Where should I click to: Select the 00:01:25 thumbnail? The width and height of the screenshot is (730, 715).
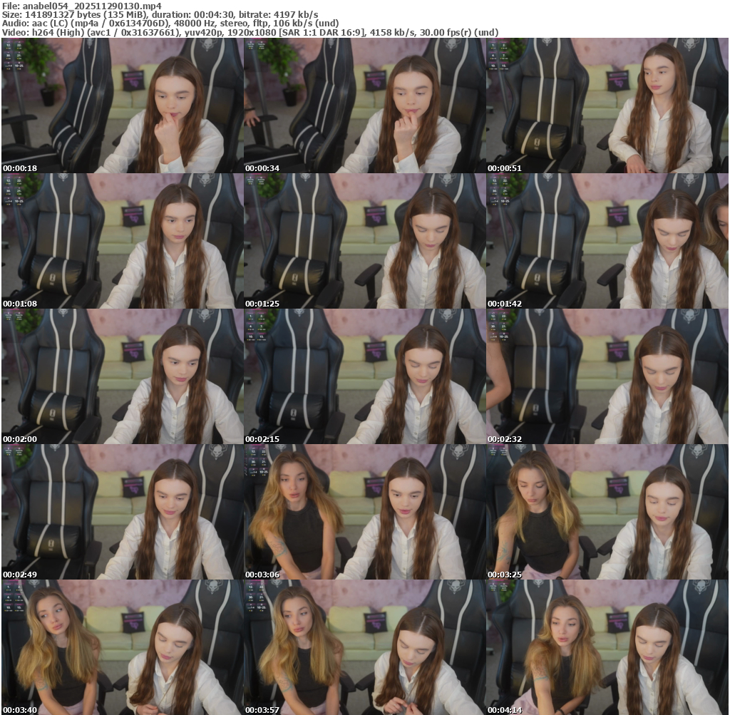click(x=365, y=241)
